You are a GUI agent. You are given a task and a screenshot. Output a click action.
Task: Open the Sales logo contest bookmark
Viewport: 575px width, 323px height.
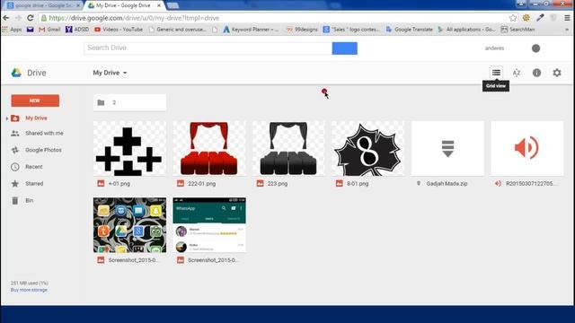[351, 30]
